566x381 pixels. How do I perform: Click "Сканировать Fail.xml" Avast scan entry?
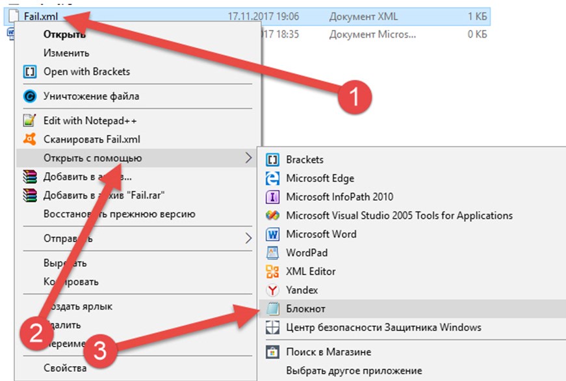91,139
